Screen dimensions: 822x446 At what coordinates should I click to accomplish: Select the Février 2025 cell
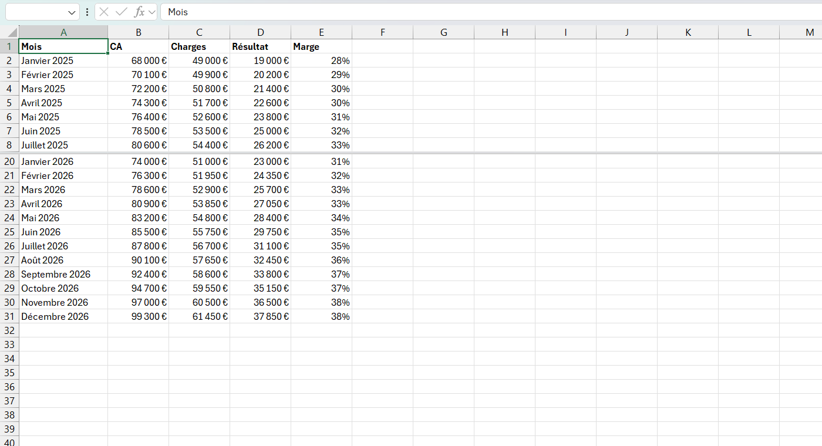pos(63,75)
